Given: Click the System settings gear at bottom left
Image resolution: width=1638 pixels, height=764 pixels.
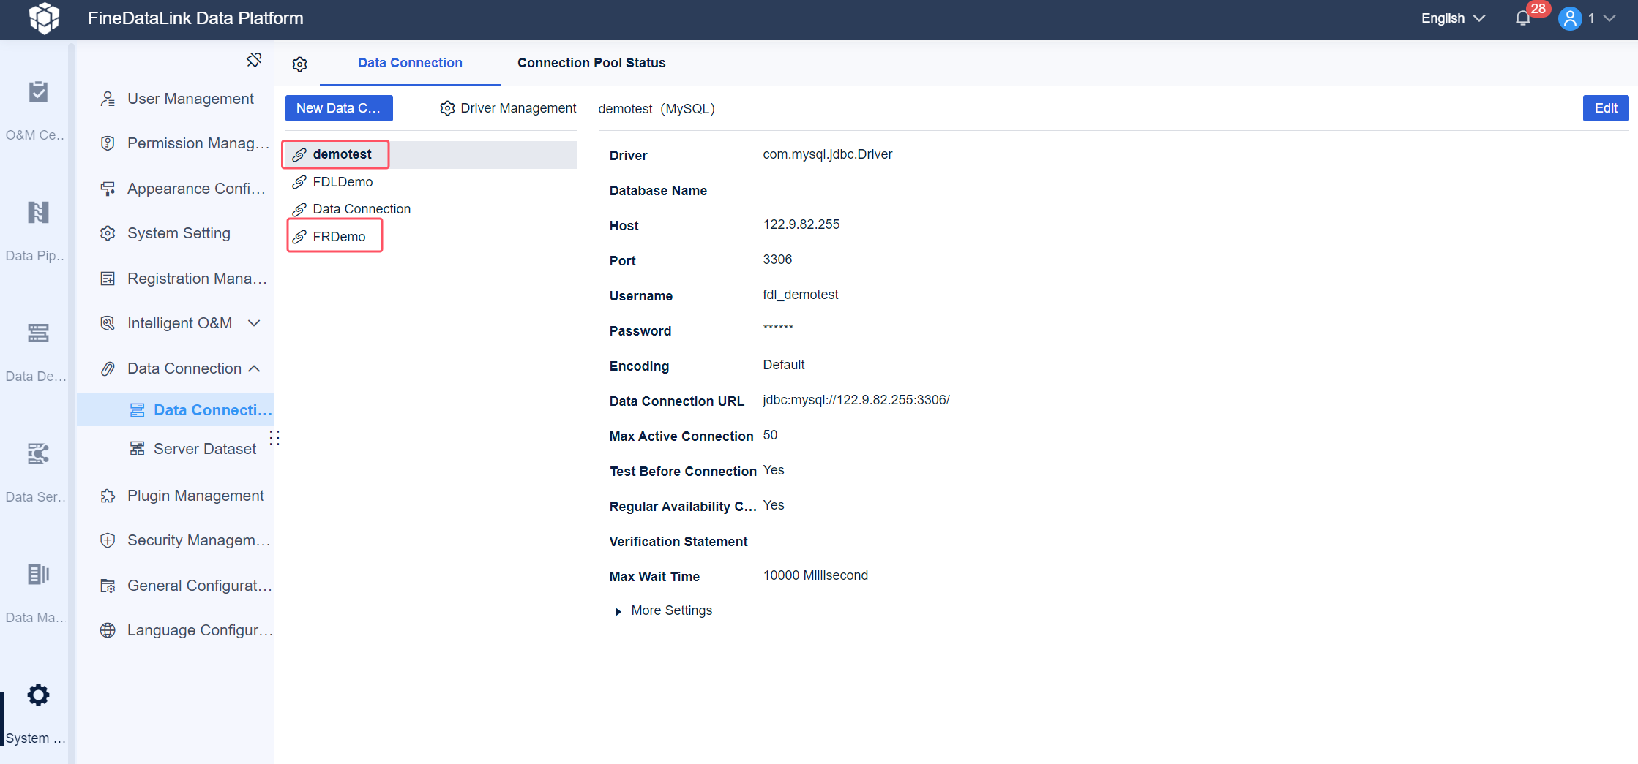Looking at the screenshot, I should 37,695.
